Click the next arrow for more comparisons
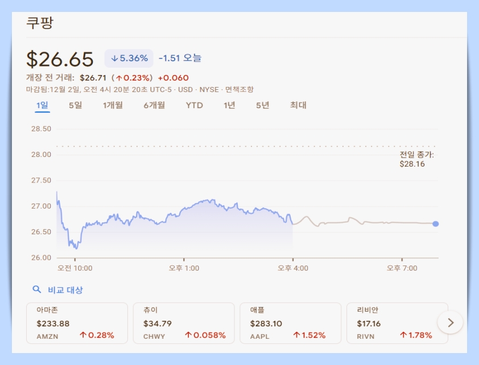This screenshot has height=365, width=479. [451, 322]
